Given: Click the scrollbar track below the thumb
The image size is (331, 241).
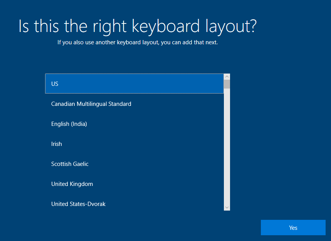Looking at the screenshot, I should [x=227, y=147].
